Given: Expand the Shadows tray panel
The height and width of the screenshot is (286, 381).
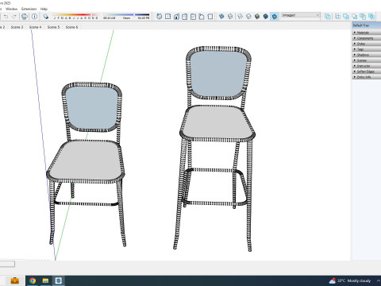Looking at the screenshot, I should coord(367,55).
